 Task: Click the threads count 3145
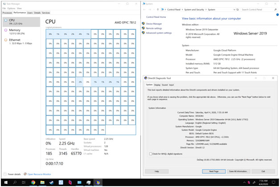(x=63, y=154)
